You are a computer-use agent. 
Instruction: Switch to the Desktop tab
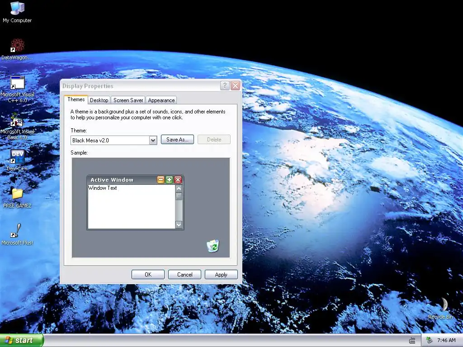click(x=99, y=100)
